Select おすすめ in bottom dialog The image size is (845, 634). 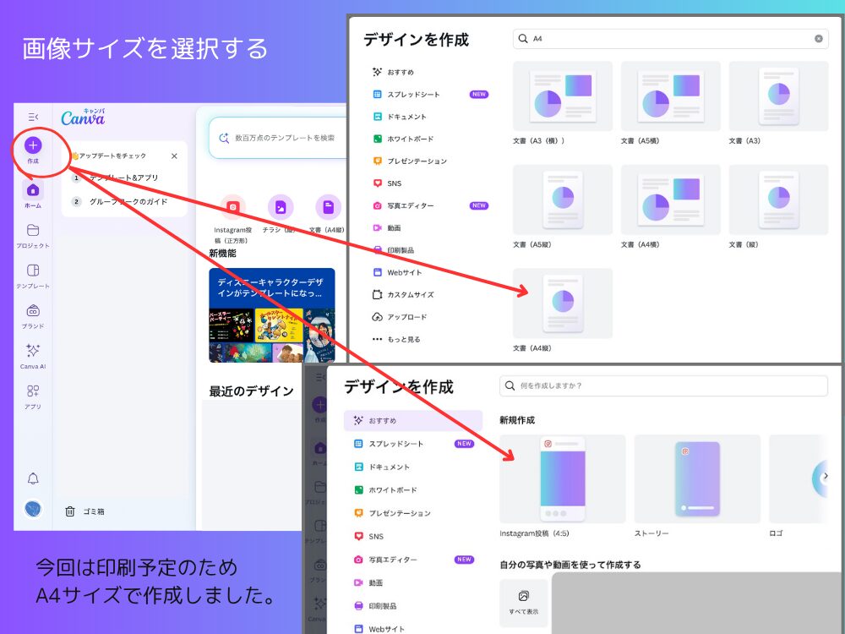tap(413, 420)
